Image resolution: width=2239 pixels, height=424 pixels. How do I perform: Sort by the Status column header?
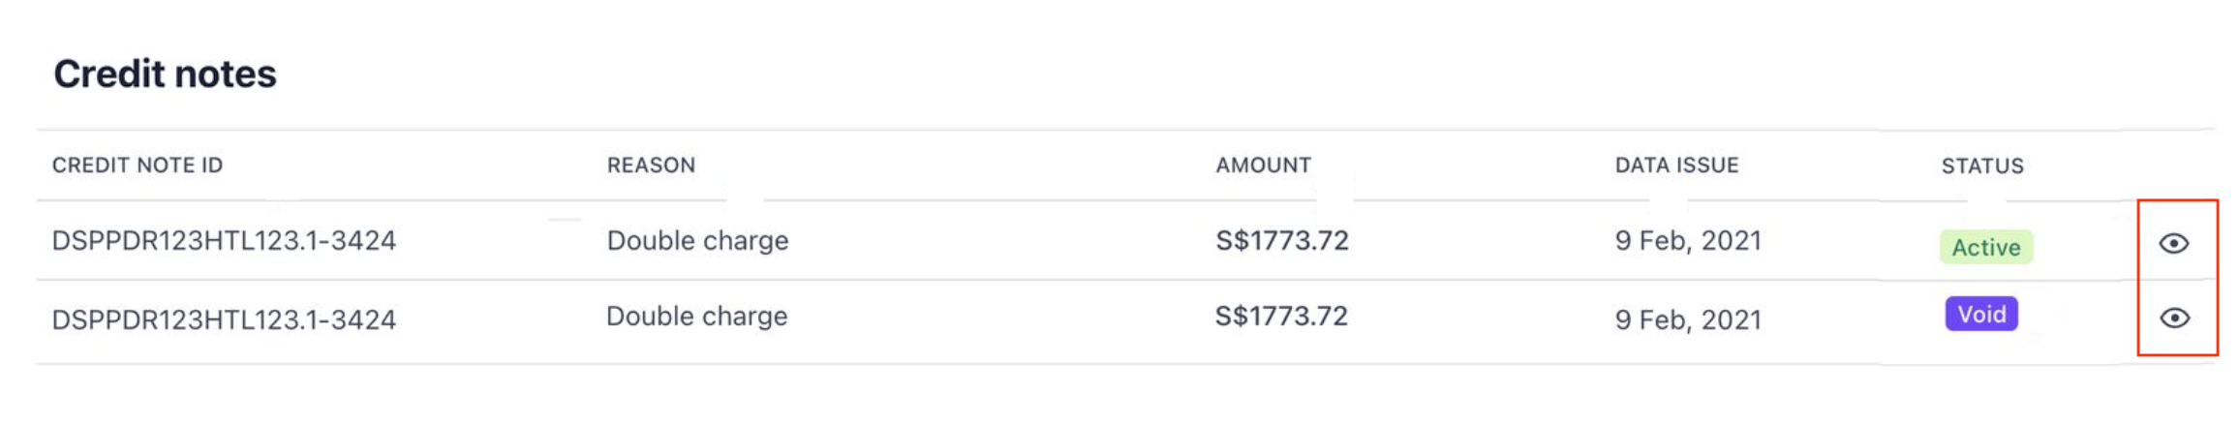click(x=1982, y=167)
